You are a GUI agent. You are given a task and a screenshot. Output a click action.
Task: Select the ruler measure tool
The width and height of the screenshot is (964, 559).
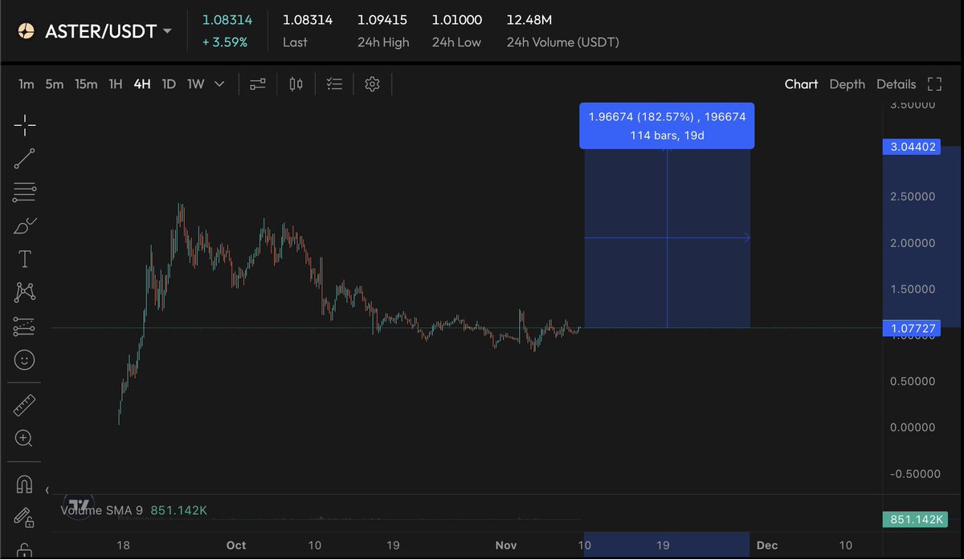(x=25, y=406)
